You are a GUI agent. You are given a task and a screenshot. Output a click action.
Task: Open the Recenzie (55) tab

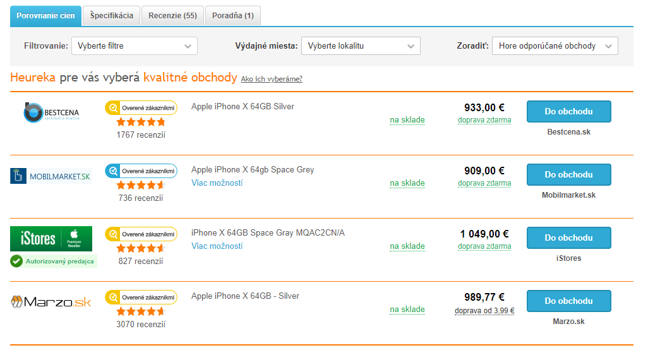pyautogui.click(x=173, y=16)
